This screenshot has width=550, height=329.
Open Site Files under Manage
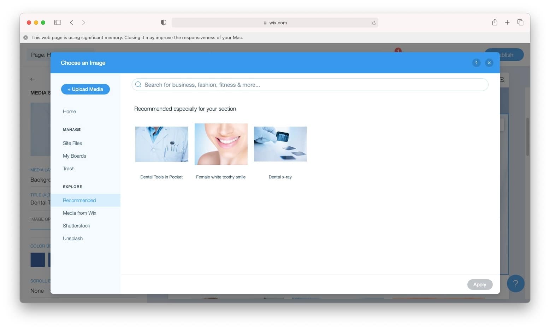(72, 143)
